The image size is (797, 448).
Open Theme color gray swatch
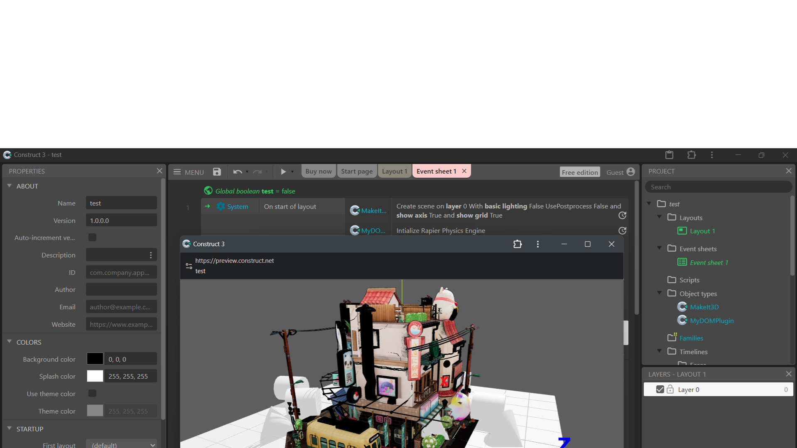click(95, 411)
